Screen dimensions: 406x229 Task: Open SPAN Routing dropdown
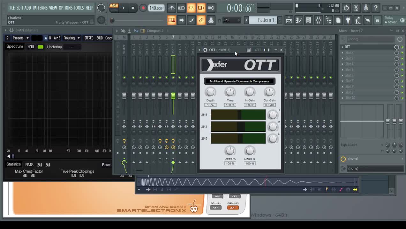[71, 38]
